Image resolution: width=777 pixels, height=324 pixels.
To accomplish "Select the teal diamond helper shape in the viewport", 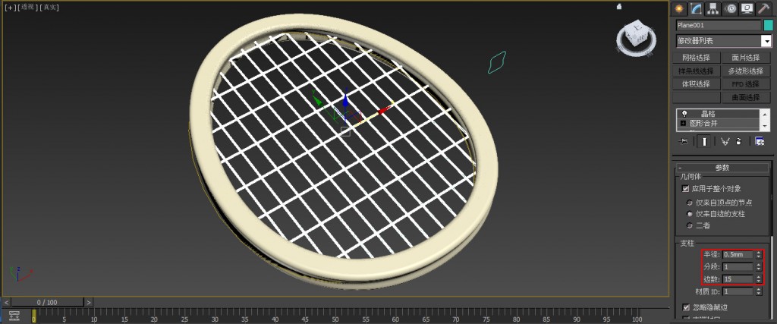I will click(x=497, y=62).
